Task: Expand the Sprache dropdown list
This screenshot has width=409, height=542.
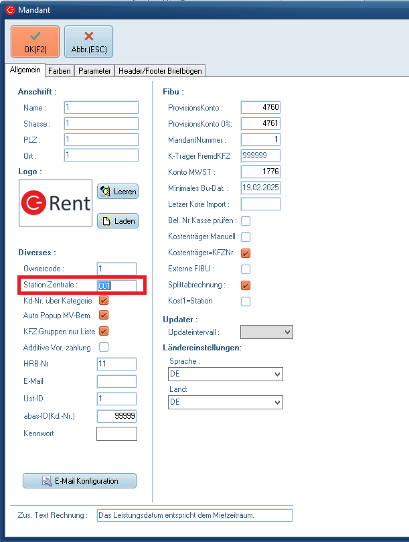Action: (225, 374)
